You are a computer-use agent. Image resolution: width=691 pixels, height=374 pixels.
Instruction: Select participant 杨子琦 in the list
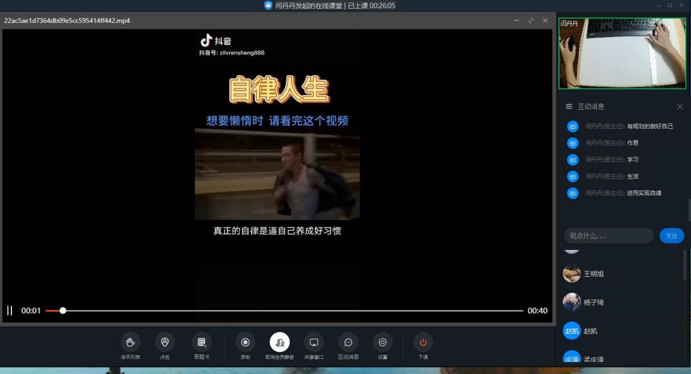594,302
